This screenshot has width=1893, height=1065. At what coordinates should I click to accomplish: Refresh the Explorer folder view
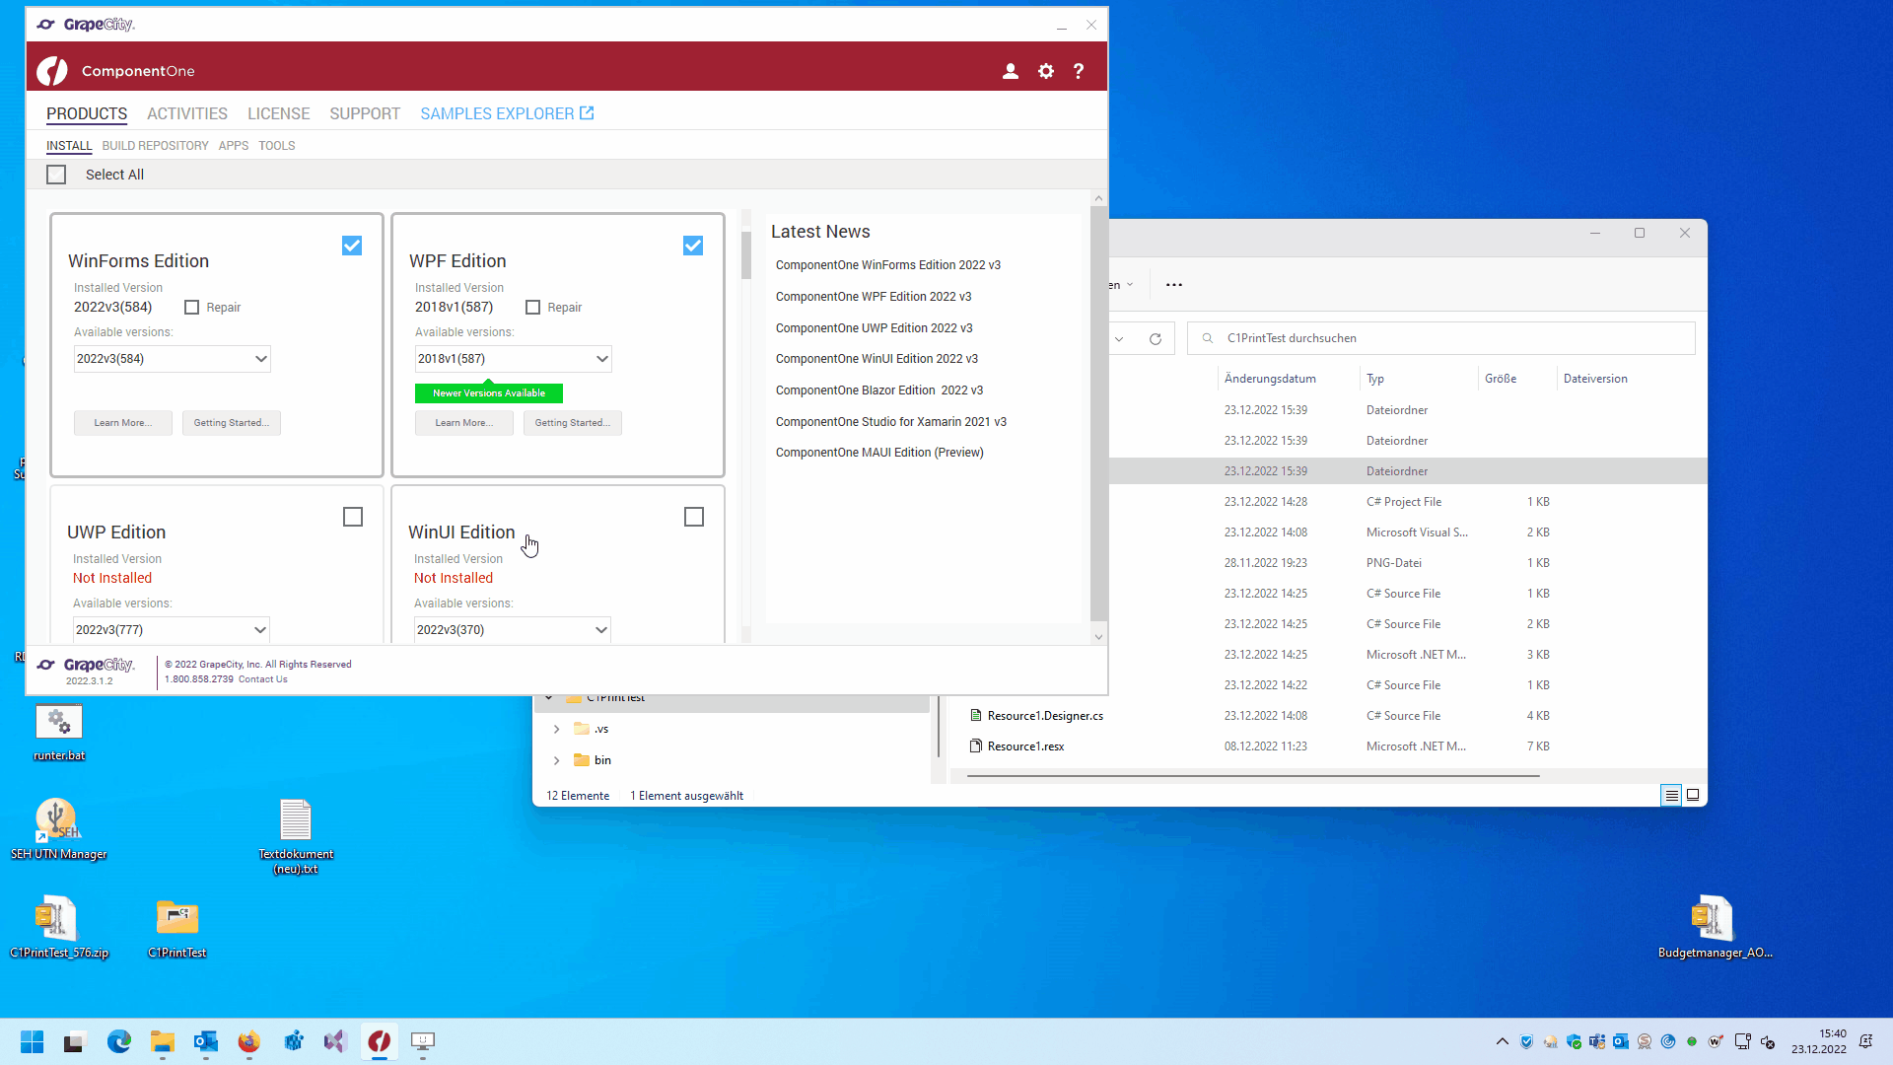pyautogui.click(x=1155, y=338)
